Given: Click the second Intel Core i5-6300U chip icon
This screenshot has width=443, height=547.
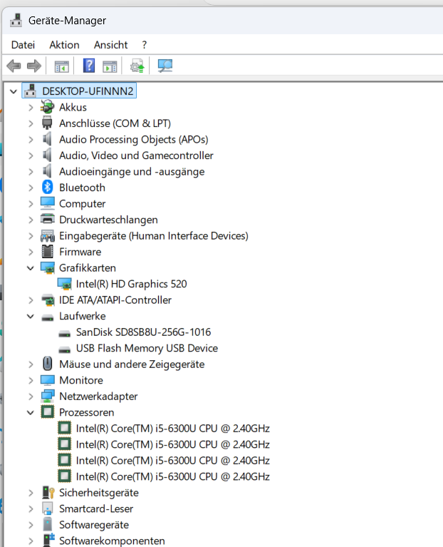Looking at the screenshot, I should [x=64, y=444].
